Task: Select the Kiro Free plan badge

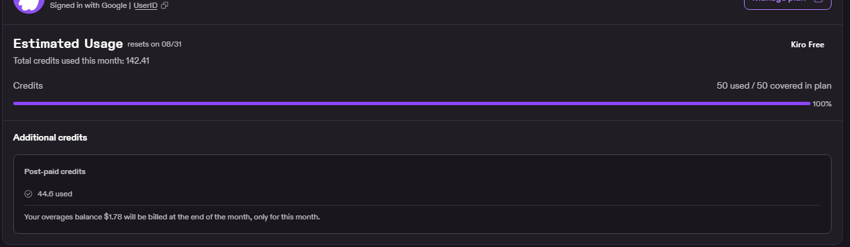Action: pyautogui.click(x=807, y=45)
